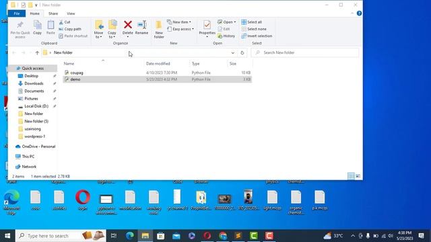Select the coupag Python file
This screenshot has height=242, width=431.
pos(157,73)
